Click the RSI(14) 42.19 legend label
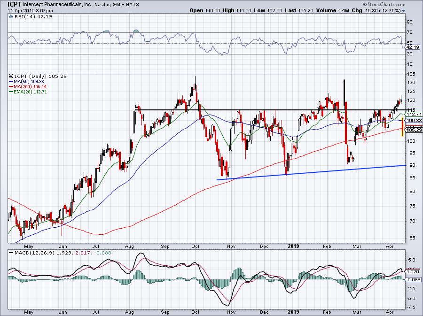423x316 pixels. (x=33, y=17)
